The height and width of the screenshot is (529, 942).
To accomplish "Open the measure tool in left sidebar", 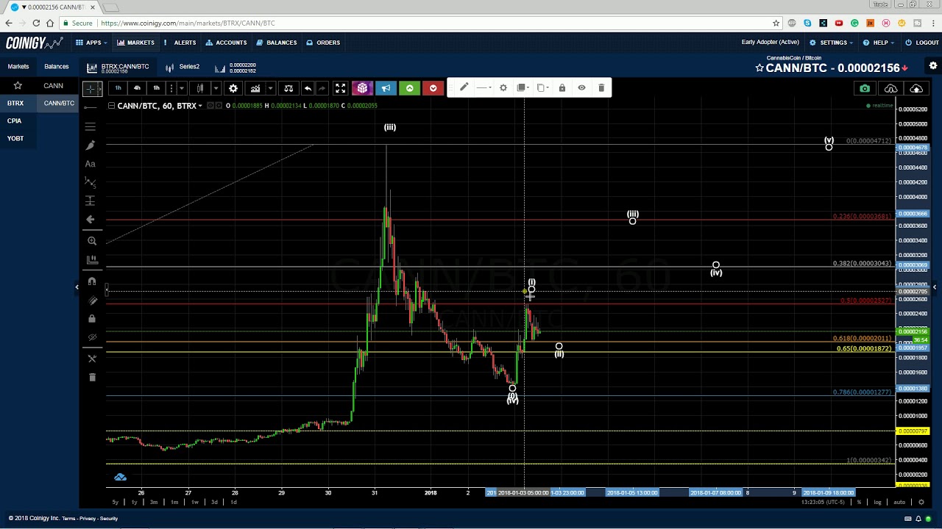I will pos(92,260).
